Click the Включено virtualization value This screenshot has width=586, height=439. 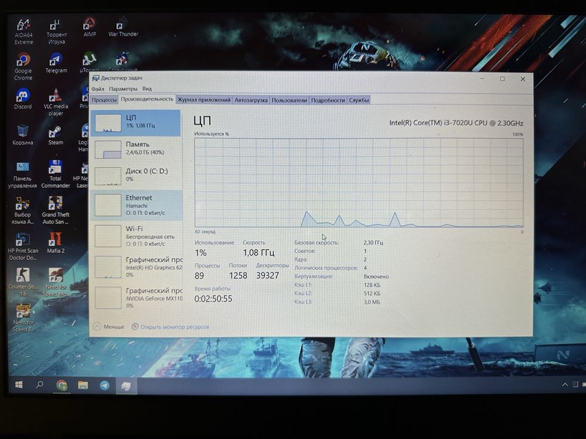coord(376,277)
